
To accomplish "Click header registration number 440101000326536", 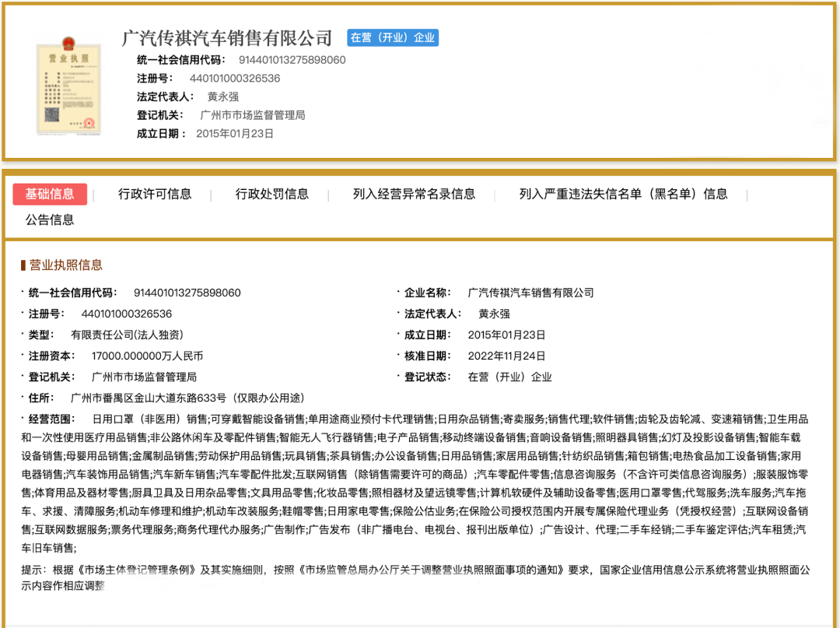I will pos(235,79).
